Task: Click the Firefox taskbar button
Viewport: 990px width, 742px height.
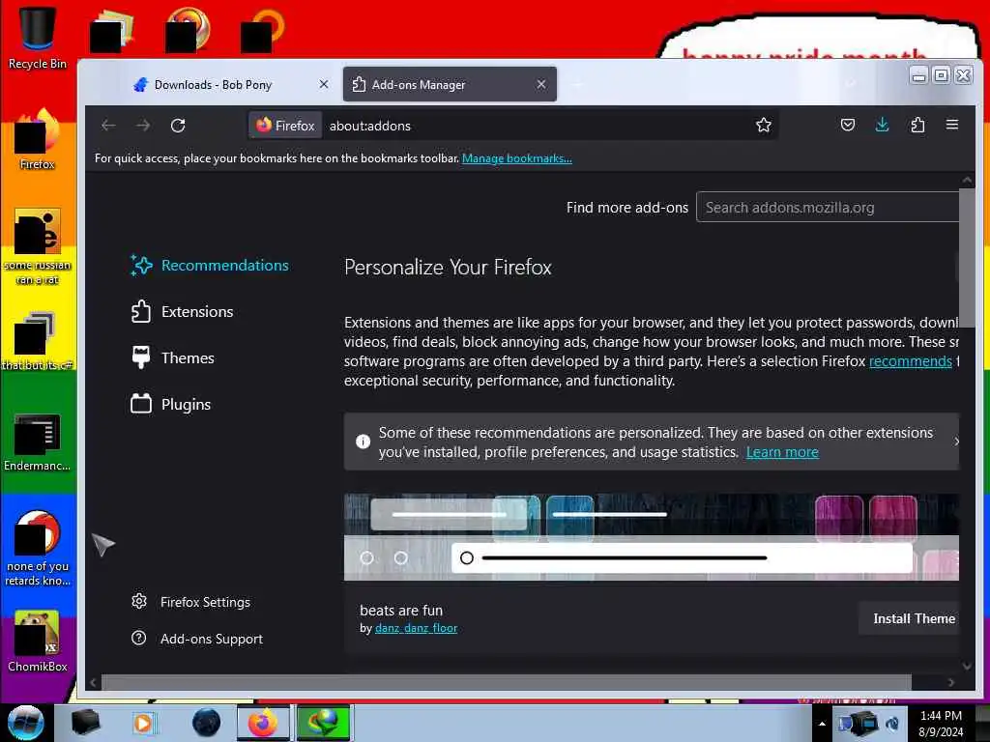Action: pyautogui.click(x=263, y=723)
